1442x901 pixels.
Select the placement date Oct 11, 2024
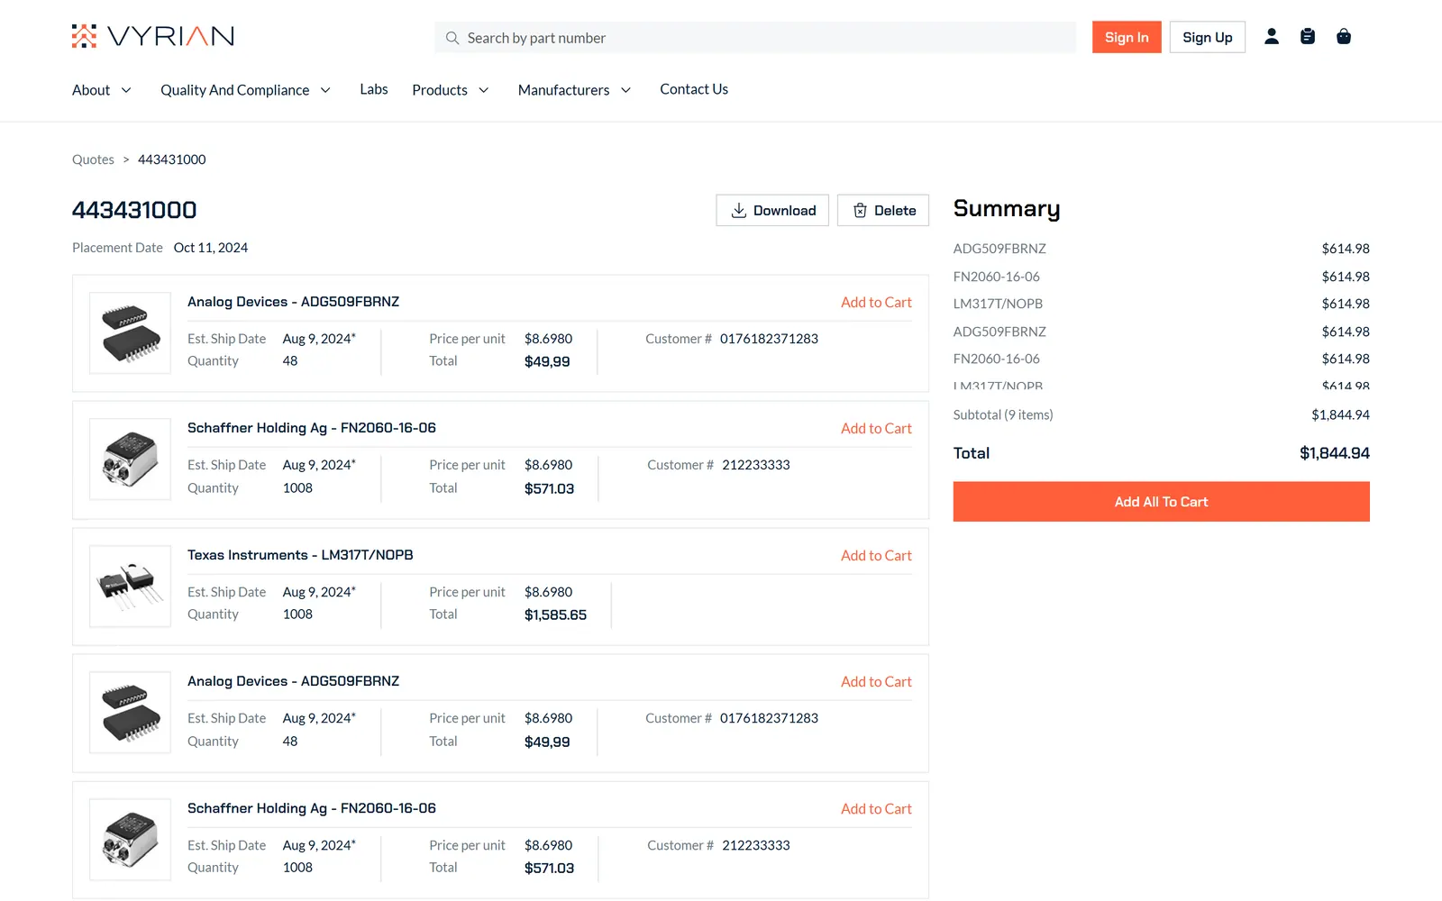click(211, 248)
